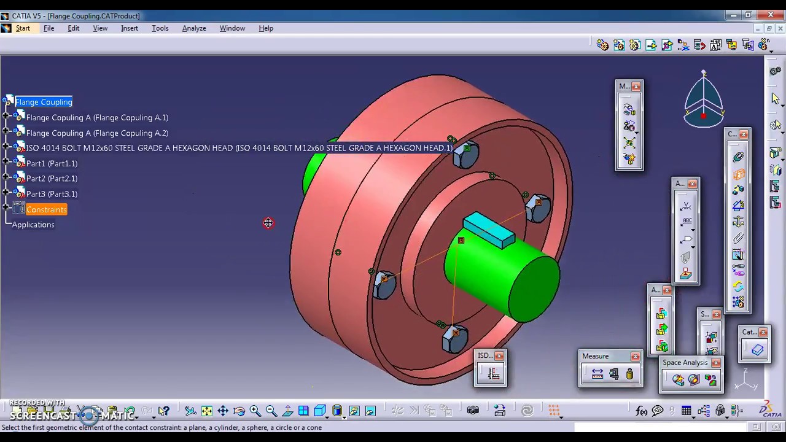Select the Rotate view tool
This screenshot has width=786, height=442.
point(239,411)
